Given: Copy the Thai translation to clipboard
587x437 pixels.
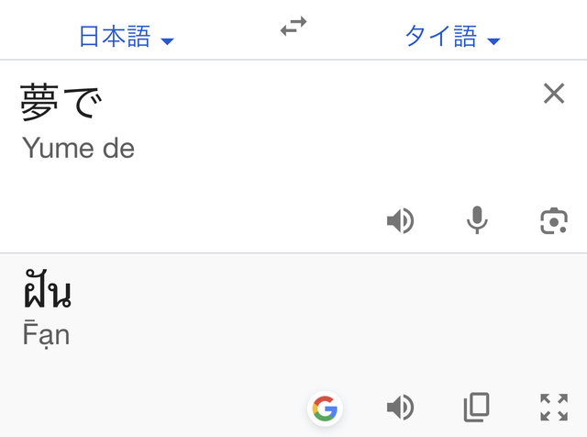Looking at the screenshot, I should (x=477, y=407).
